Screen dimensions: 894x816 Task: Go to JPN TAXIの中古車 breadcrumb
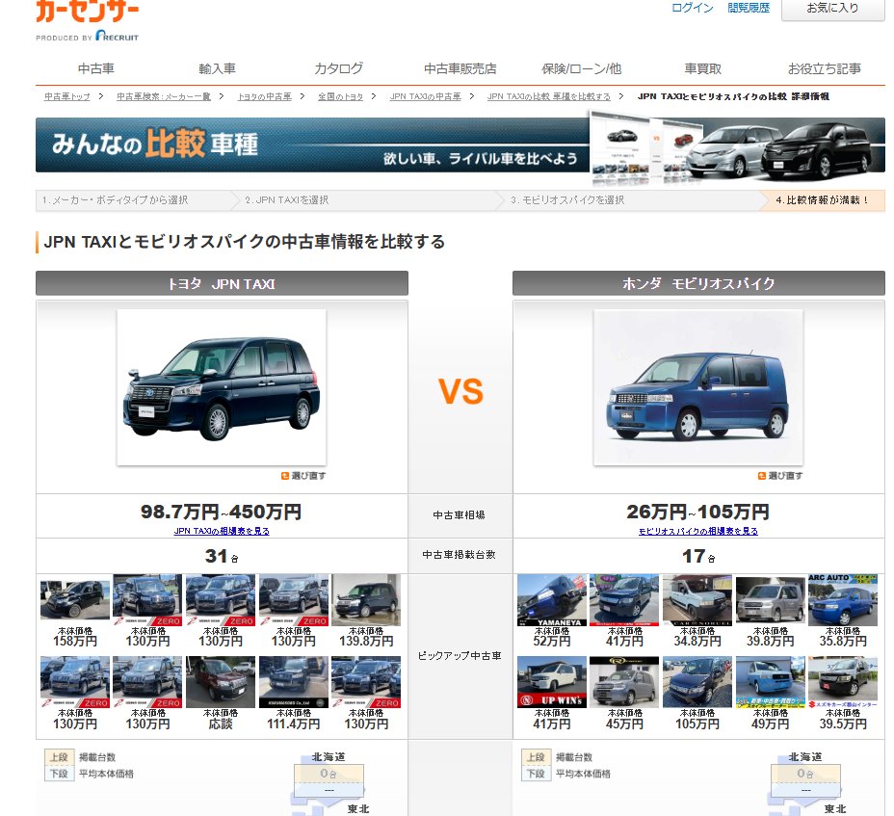pyautogui.click(x=426, y=96)
